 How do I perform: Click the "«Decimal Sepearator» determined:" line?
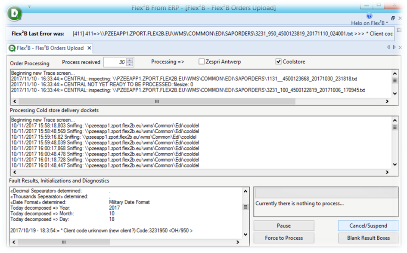(x=46, y=191)
